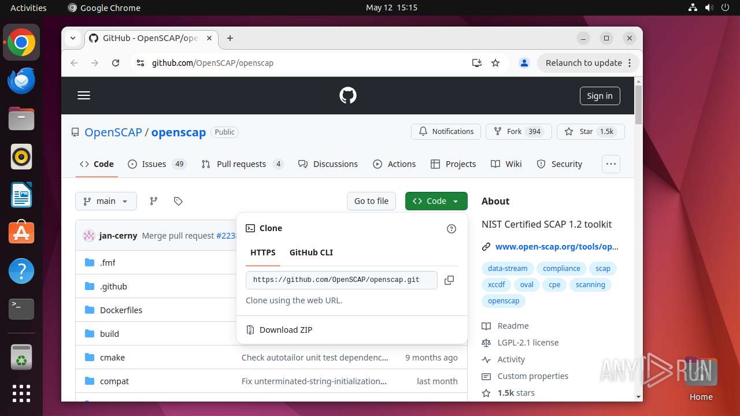Go back to previous page
Image resolution: width=740 pixels, height=416 pixels.
pyautogui.click(x=74, y=63)
